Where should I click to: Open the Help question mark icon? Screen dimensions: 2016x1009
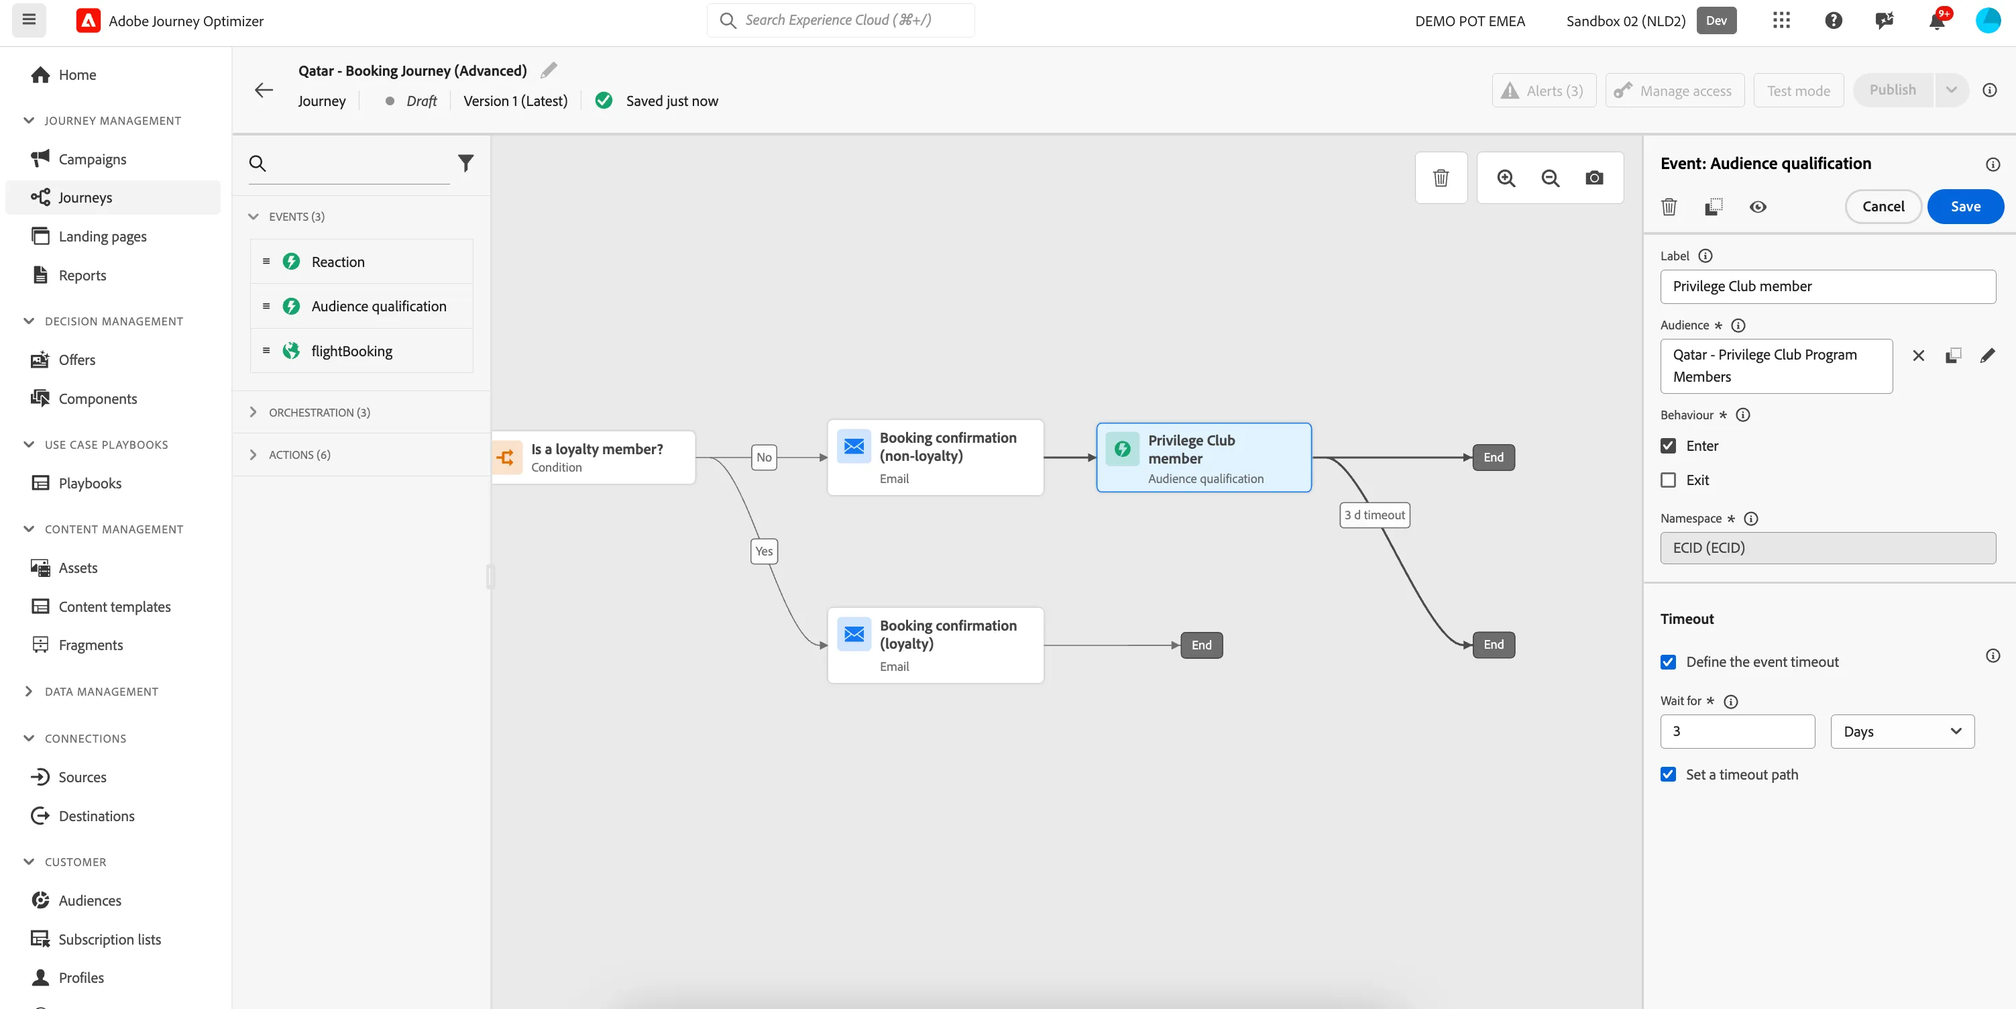(x=1834, y=20)
